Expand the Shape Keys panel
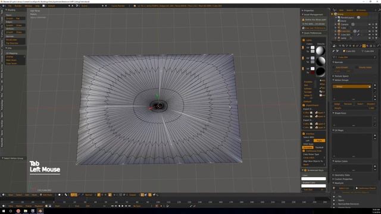Screen dimensions: 381x214 click(x=340, y=113)
